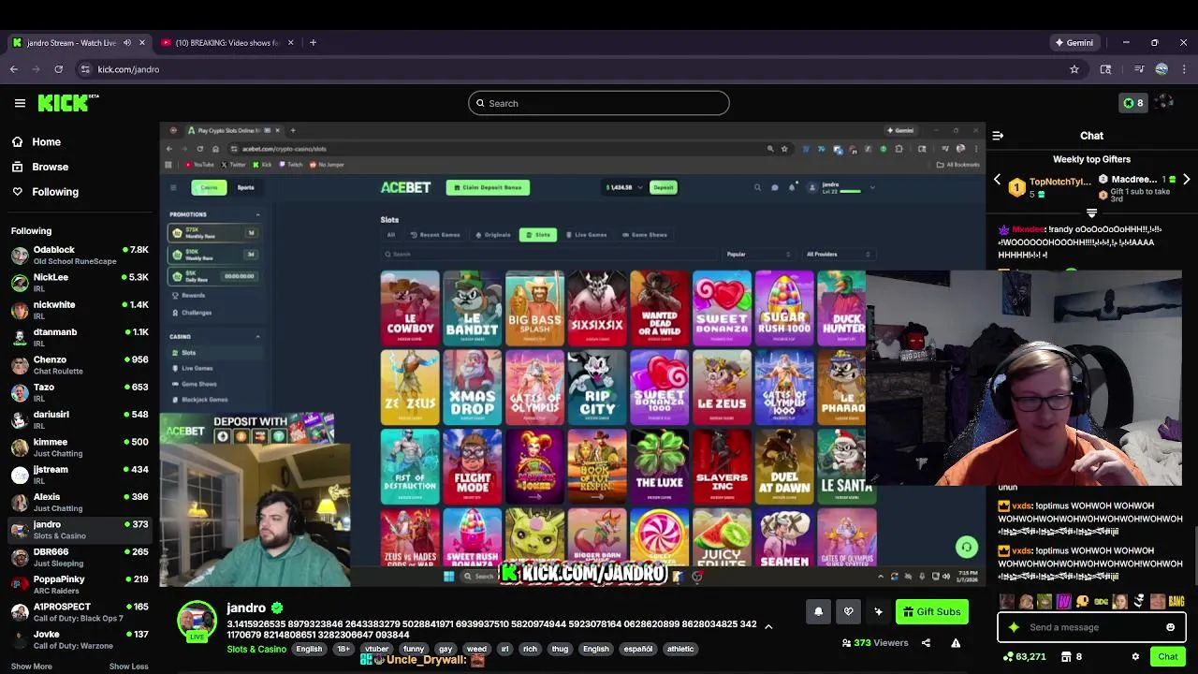Open the channel points 63,271 balance
This screenshot has height=674, width=1198.
[x=1024, y=657]
